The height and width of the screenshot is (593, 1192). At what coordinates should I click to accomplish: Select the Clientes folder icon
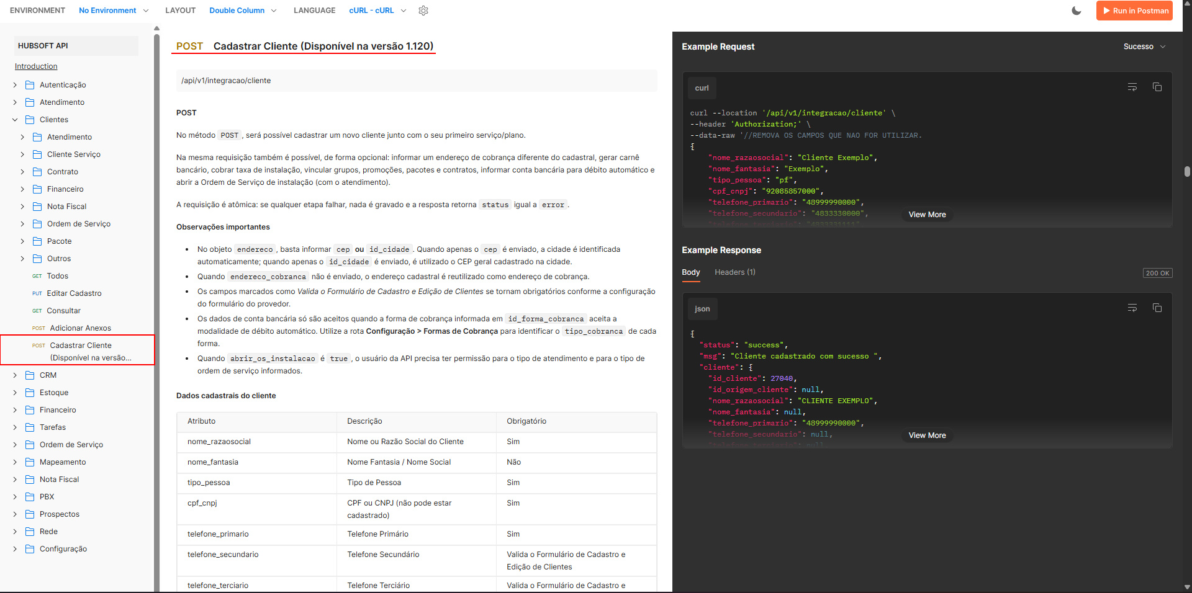pyautogui.click(x=30, y=120)
